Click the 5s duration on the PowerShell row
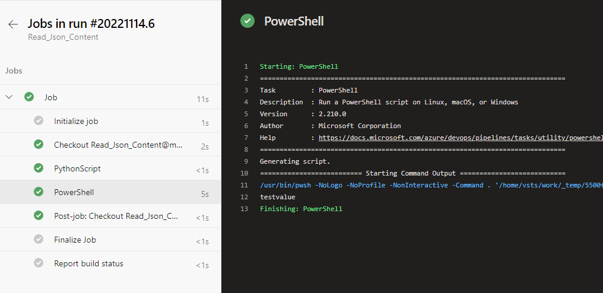Screen dimensions: 603x293 tap(205, 195)
